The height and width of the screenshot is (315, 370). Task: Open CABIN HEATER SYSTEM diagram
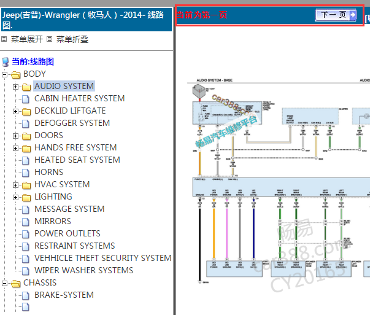coord(80,98)
